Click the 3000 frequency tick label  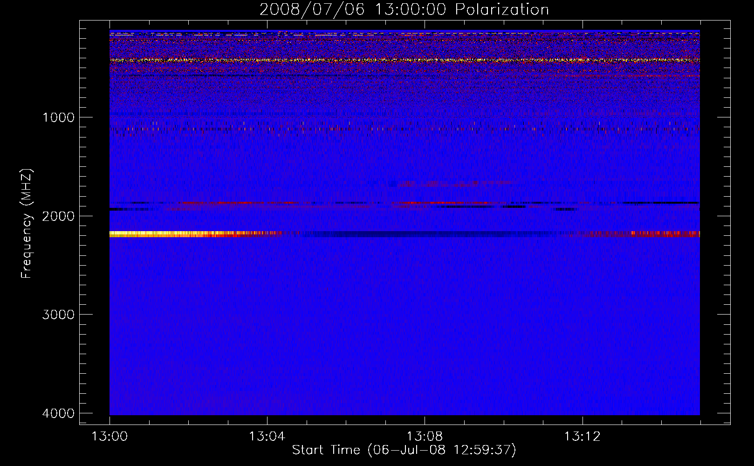tap(58, 315)
